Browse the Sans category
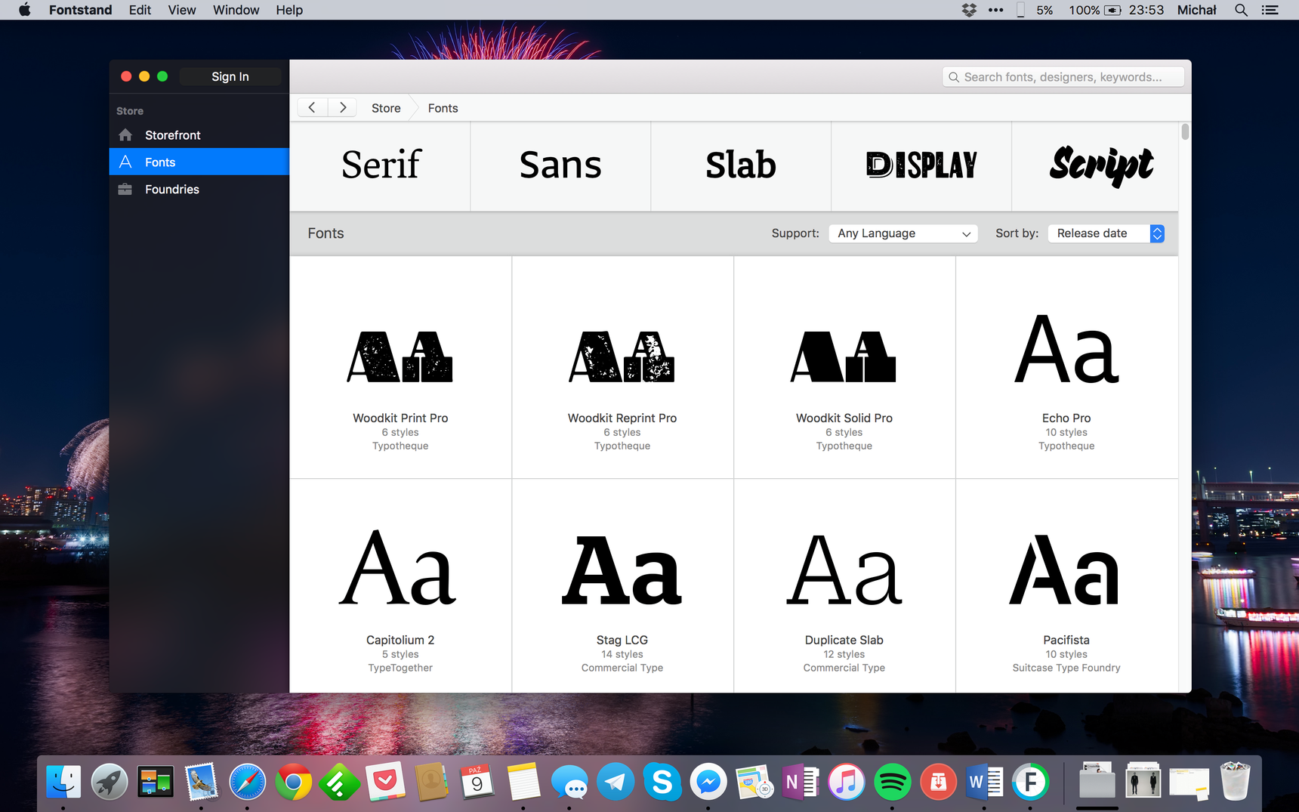 click(x=560, y=166)
